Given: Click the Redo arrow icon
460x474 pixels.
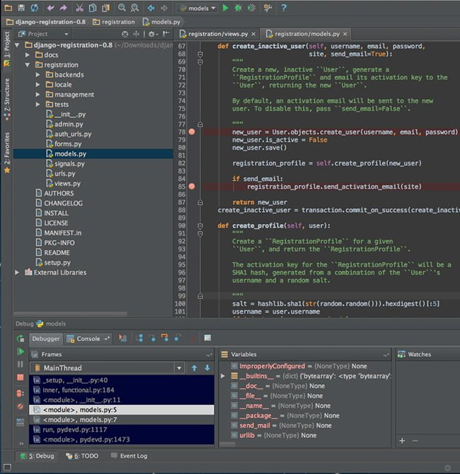Looking at the screenshot, I should coord(63,8).
